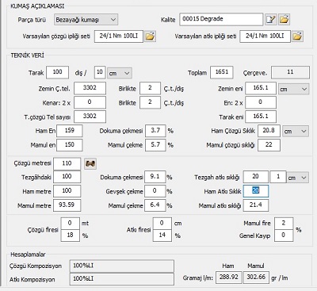317x291 pixels.
Task: Click the Birlikte field in Zemin row
Action: (150, 88)
